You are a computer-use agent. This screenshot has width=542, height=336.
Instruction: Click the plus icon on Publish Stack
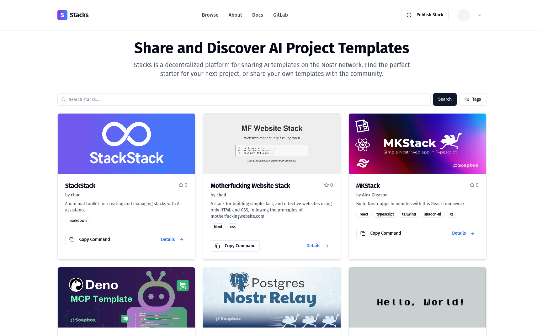409,15
